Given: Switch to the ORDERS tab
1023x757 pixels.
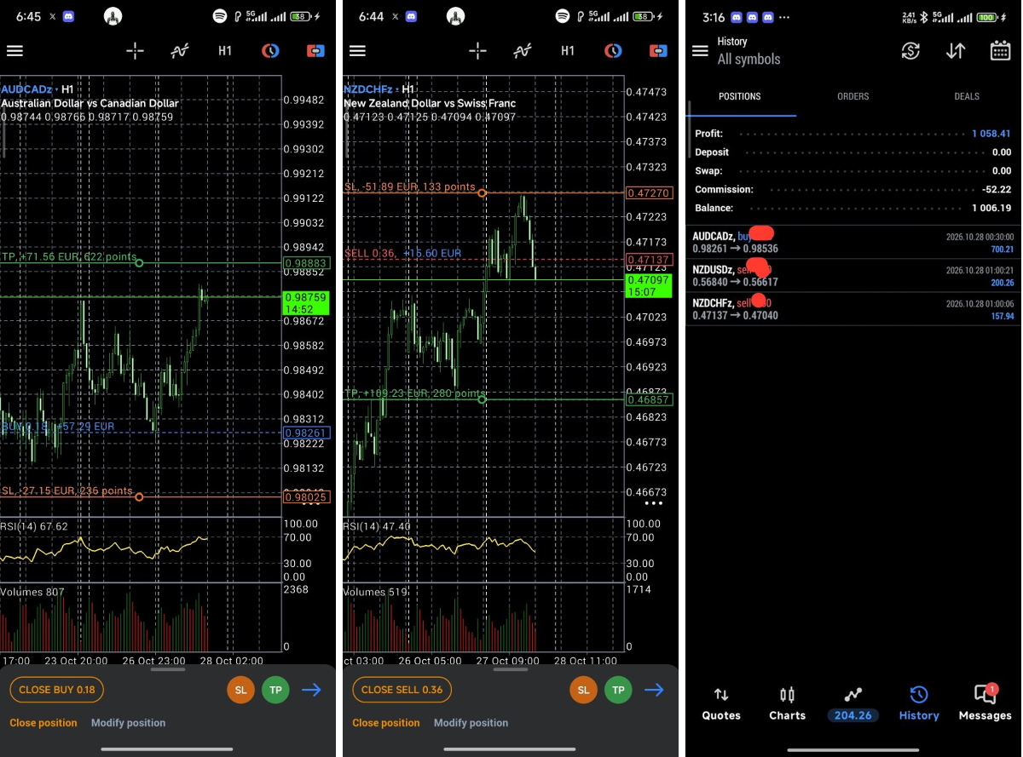Looking at the screenshot, I should point(852,96).
